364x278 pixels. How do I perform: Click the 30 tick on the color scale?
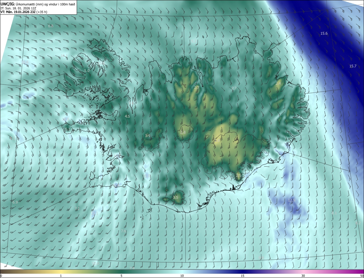(303, 276)
